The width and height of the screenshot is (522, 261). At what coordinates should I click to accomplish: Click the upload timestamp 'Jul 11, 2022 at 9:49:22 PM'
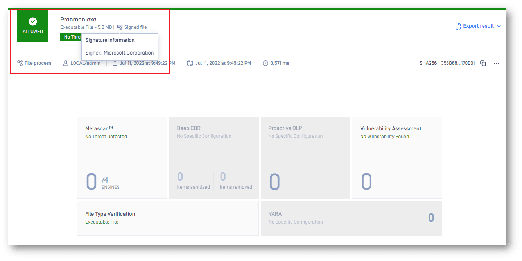[x=147, y=63]
